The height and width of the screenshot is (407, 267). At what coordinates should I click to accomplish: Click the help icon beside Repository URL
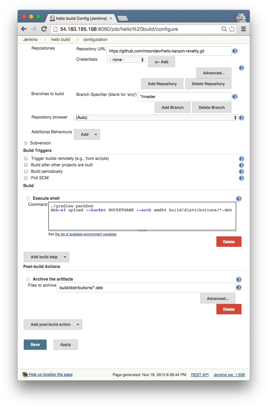[x=235, y=51]
